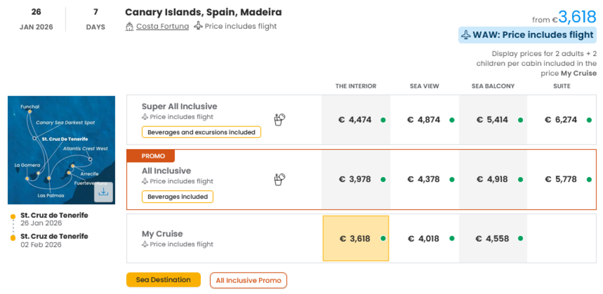Toggle availability dot beside My Cruise €3,618
603x294 pixels.
pos(383,239)
